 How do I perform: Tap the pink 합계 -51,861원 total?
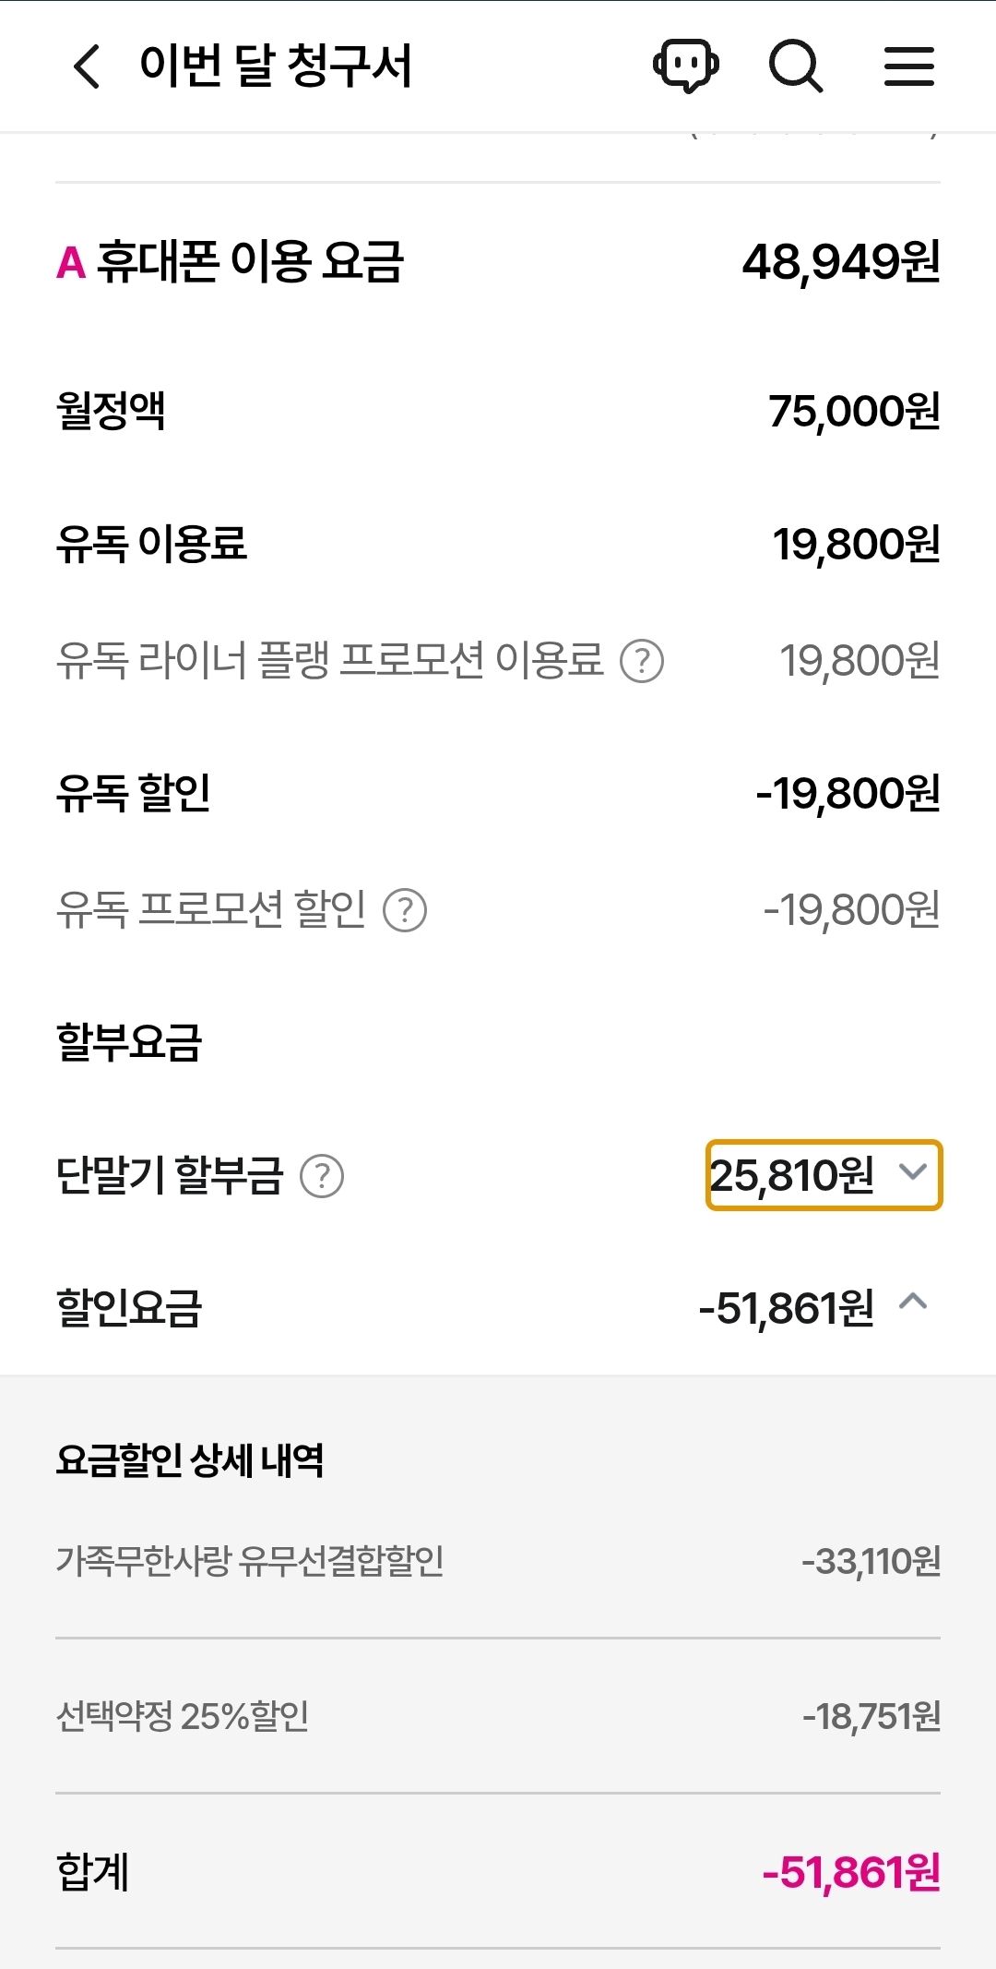(x=850, y=1873)
